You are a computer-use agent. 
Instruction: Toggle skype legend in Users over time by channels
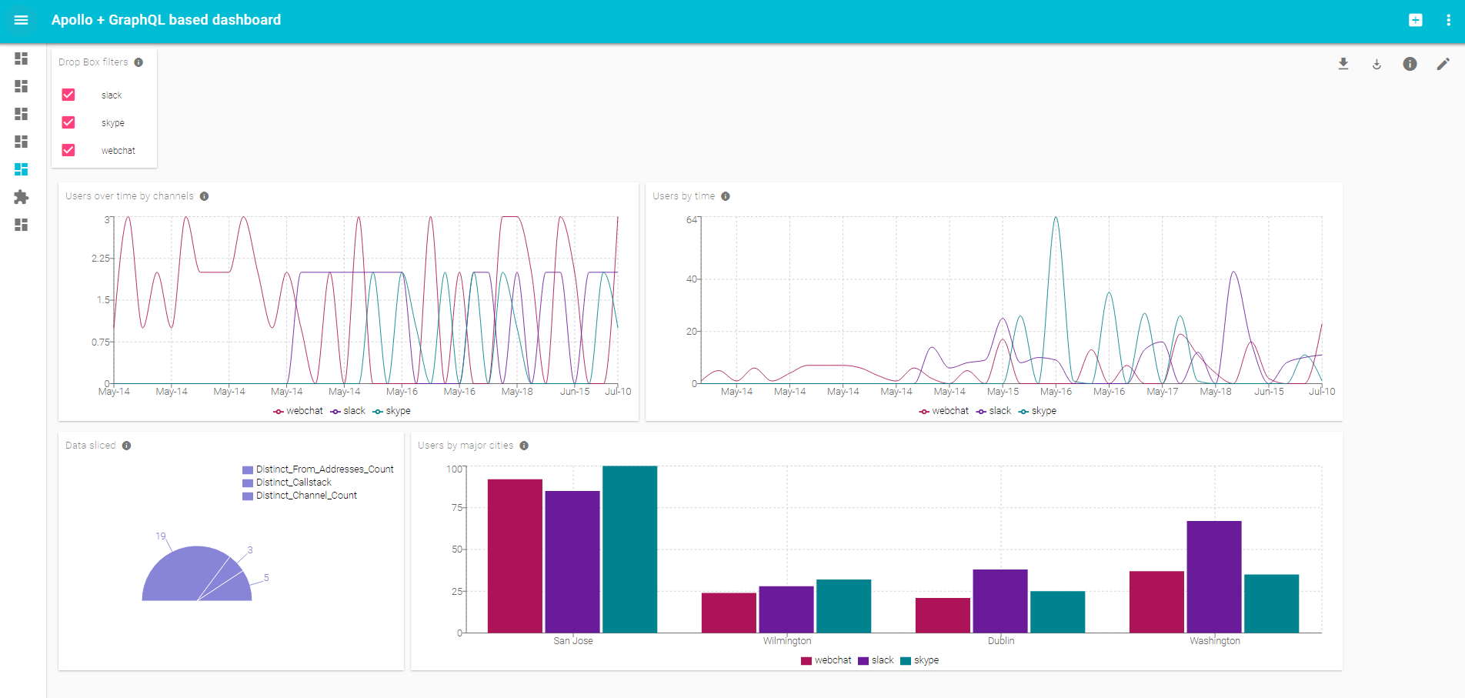(x=392, y=411)
